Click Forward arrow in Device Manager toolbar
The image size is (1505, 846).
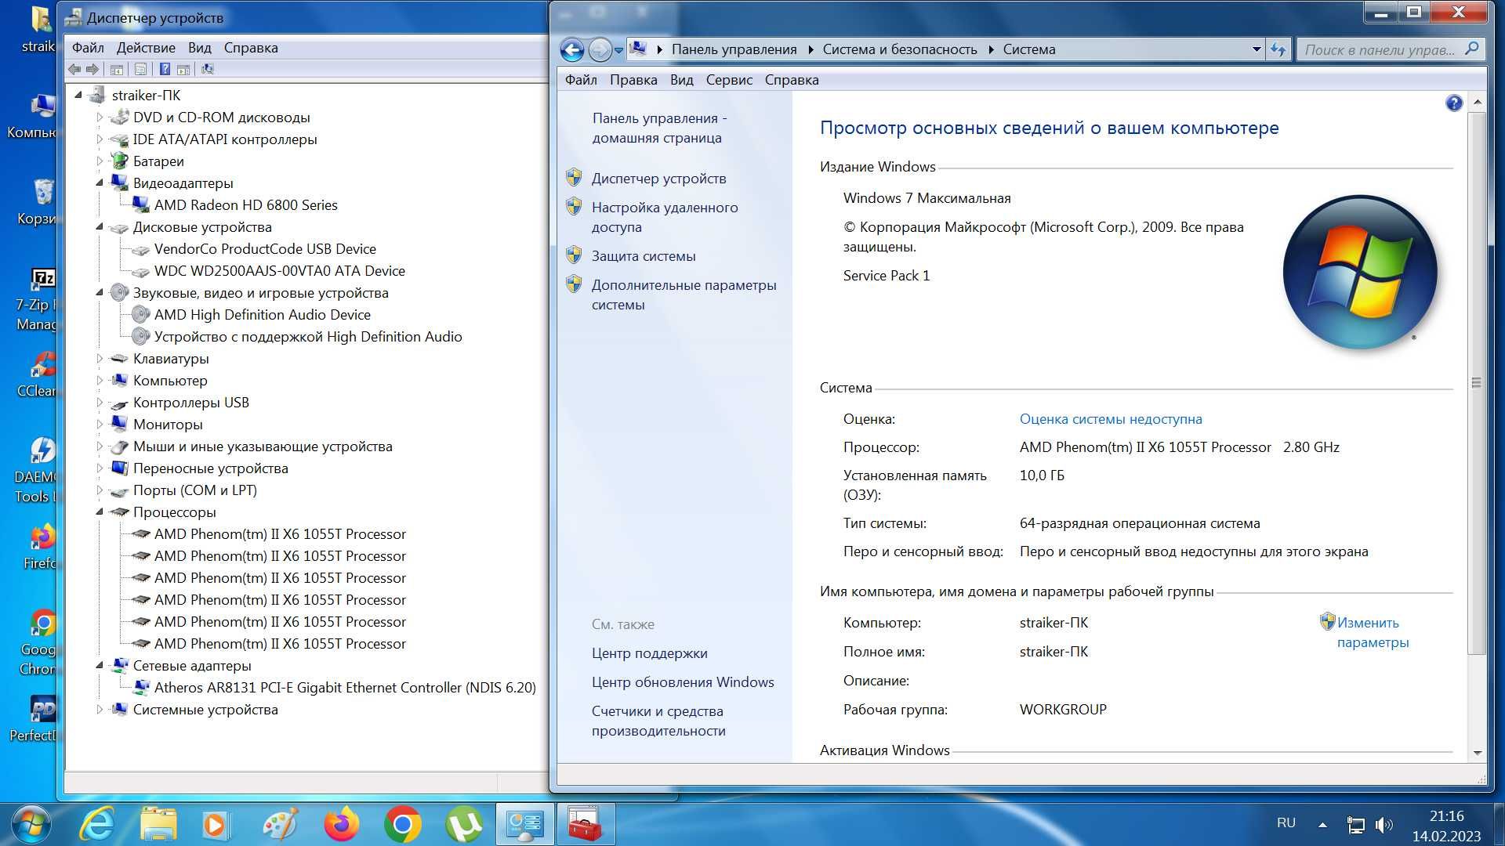pos(92,69)
